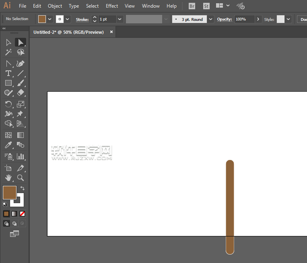Click the opacity percentage field

[243, 19]
